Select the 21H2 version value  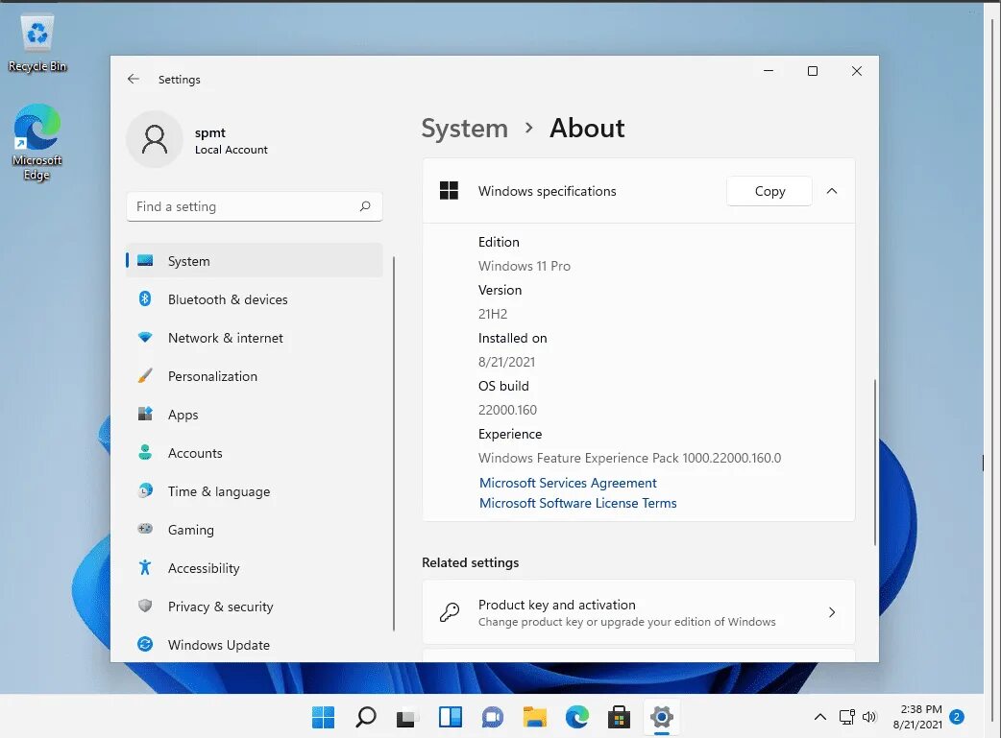(x=493, y=314)
